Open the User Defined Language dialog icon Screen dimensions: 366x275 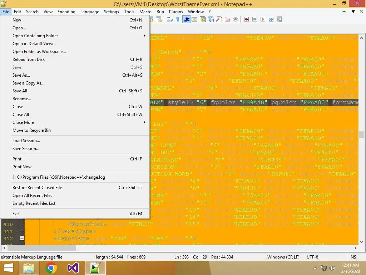(x=194, y=19)
